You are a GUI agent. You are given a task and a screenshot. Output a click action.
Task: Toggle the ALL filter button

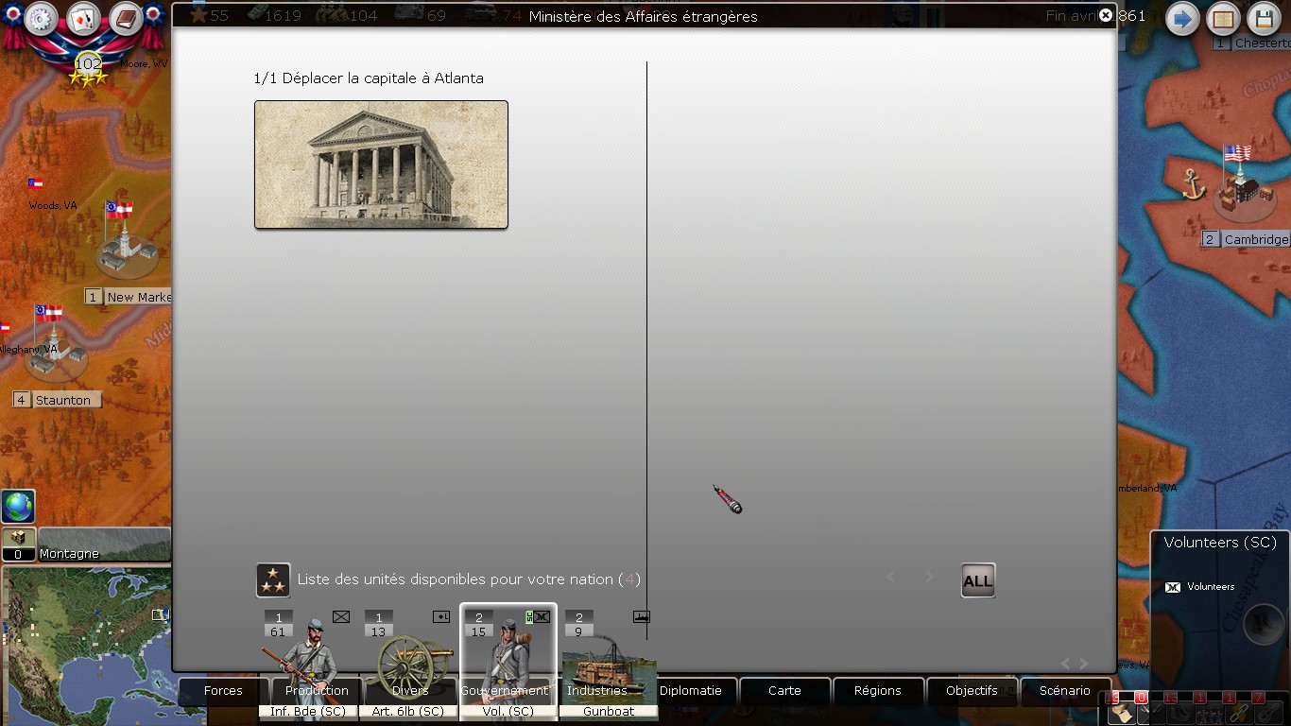coord(978,580)
